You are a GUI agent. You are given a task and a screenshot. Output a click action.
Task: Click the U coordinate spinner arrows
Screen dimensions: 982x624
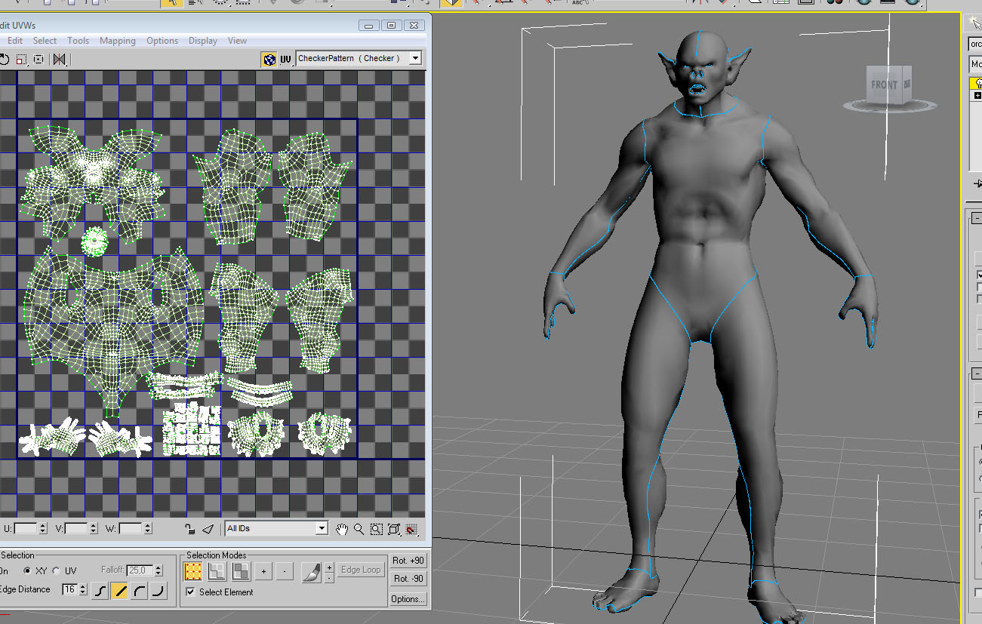(42, 529)
